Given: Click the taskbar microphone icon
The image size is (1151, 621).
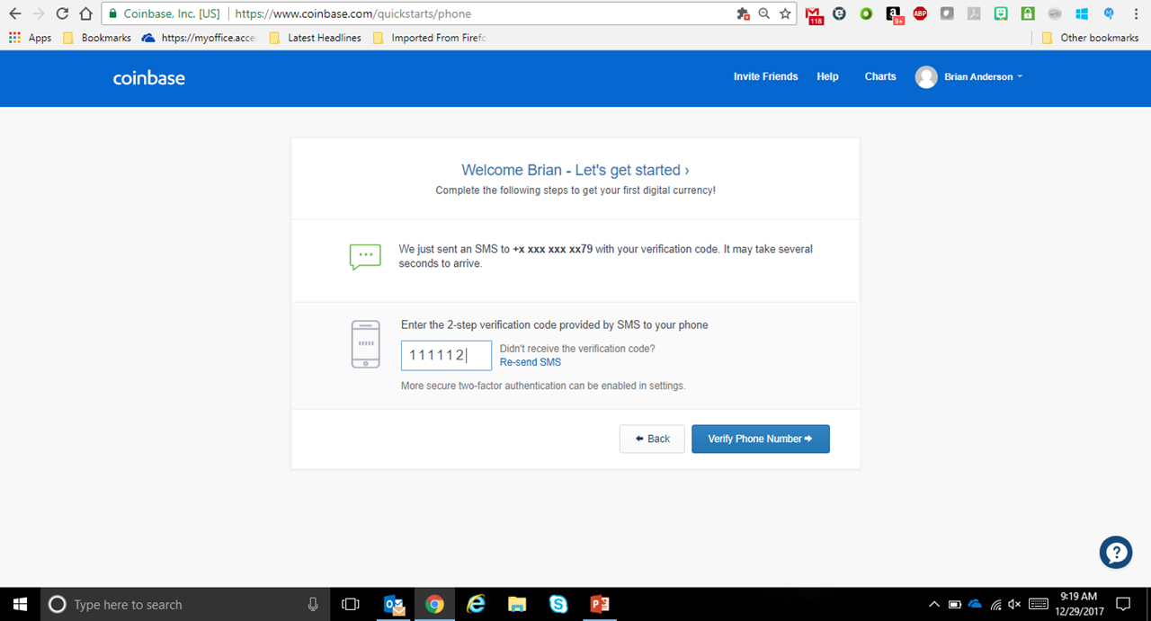Looking at the screenshot, I should click(x=313, y=604).
